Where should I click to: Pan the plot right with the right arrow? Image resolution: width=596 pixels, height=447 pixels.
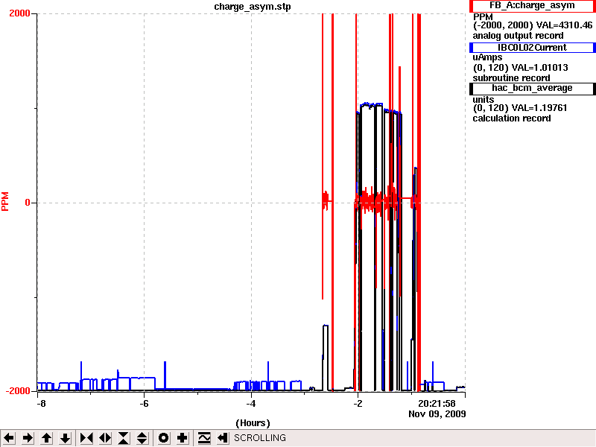(x=28, y=438)
